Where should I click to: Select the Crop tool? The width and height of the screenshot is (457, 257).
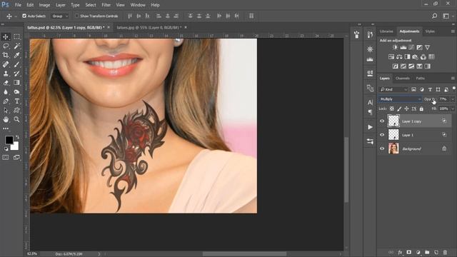click(6, 55)
